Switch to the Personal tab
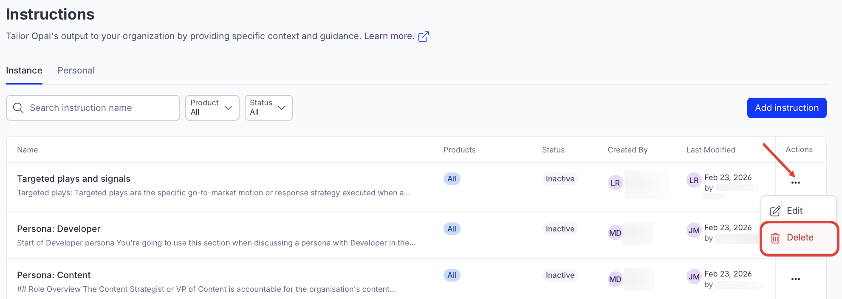 pos(76,71)
